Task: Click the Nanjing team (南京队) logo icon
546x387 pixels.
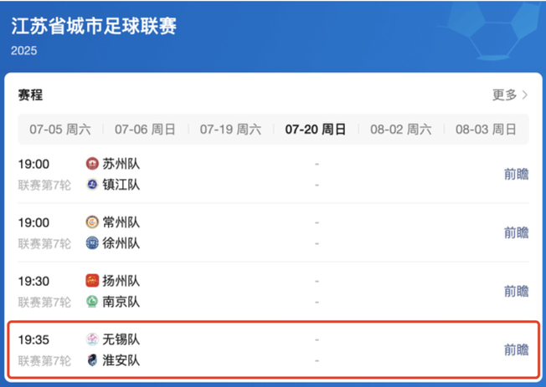Action: [x=92, y=302]
